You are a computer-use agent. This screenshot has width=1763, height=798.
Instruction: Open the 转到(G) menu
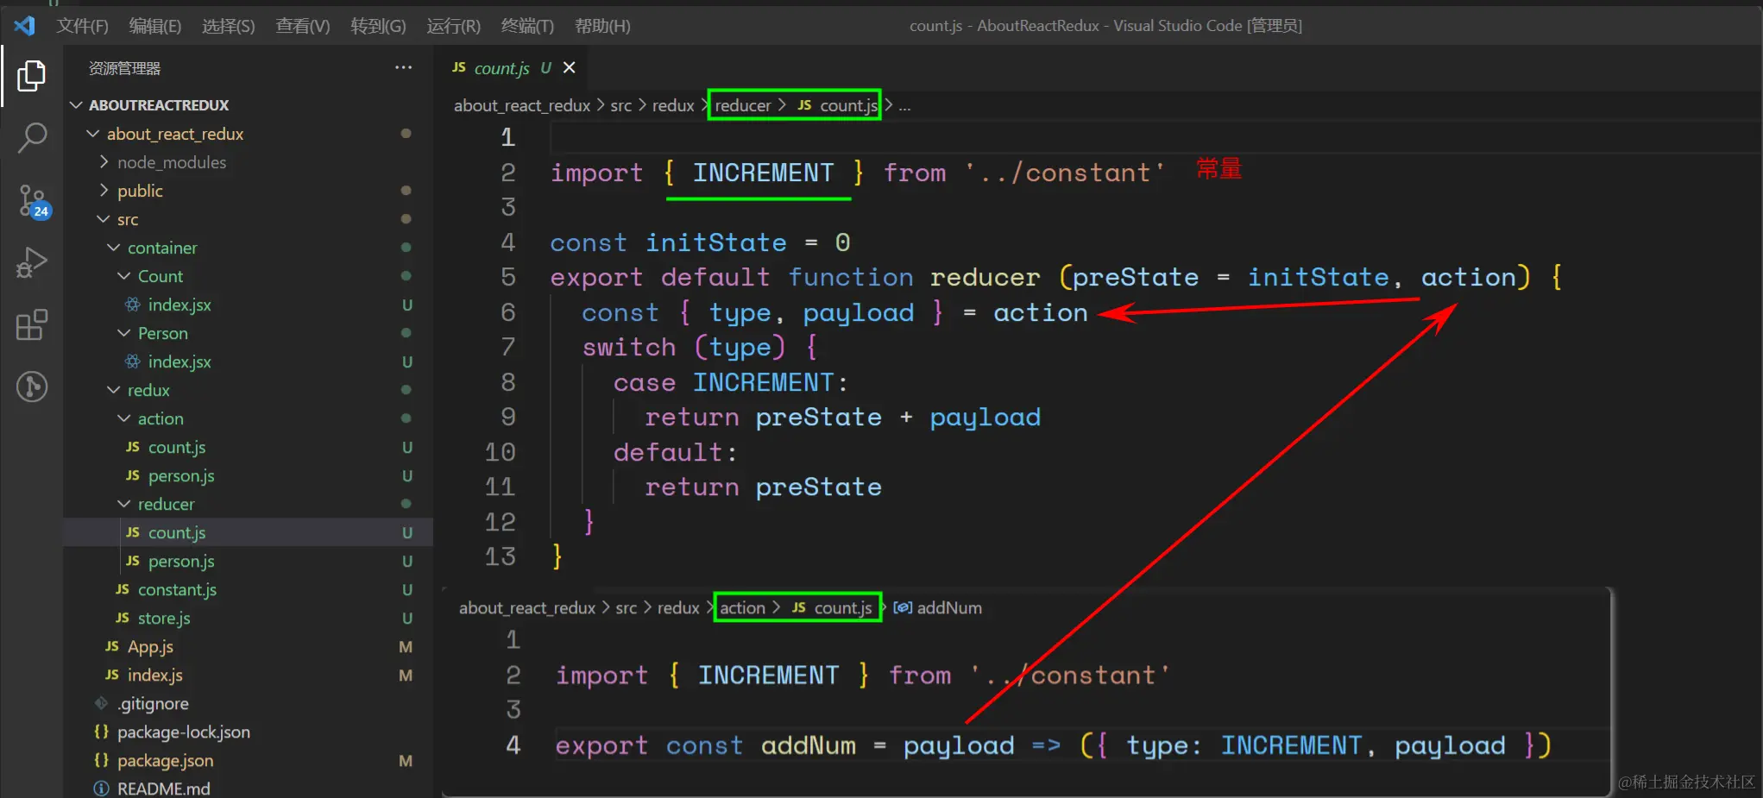[x=378, y=26]
